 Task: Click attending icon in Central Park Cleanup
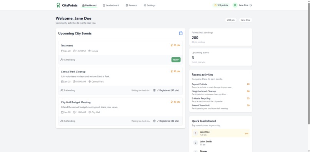coord(62,90)
